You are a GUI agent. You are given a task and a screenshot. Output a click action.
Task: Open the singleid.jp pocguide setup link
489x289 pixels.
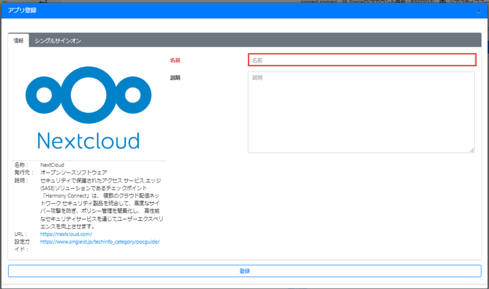(x=100, y=242)
